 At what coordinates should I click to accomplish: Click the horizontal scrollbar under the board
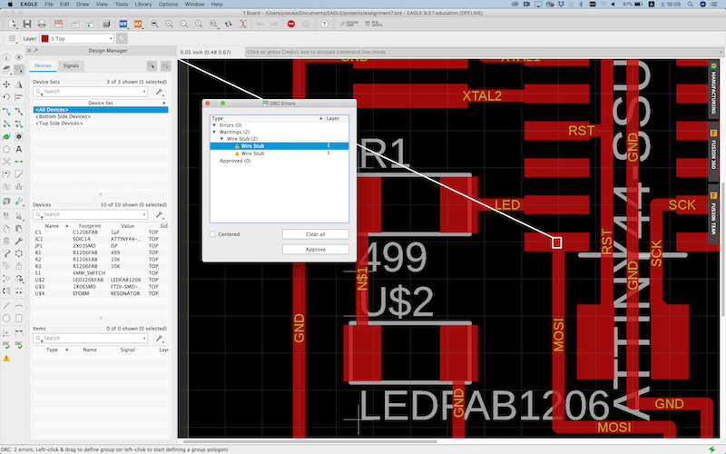pos(310,441)
